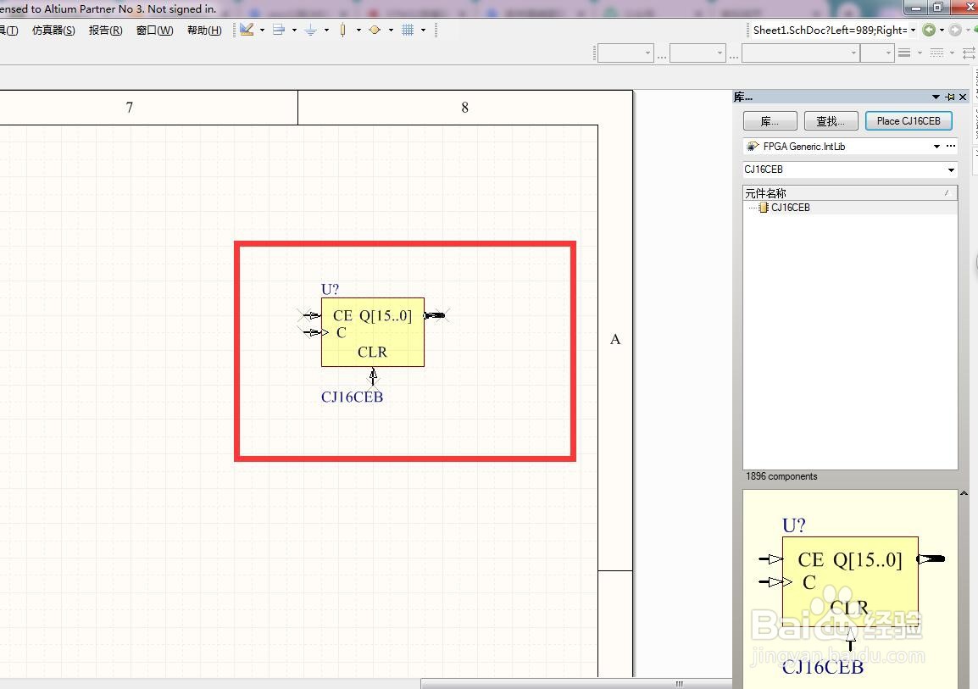978x689 pixels.
Task: Click the swap arrows toolbar icon
Action: tap(969, 53)
